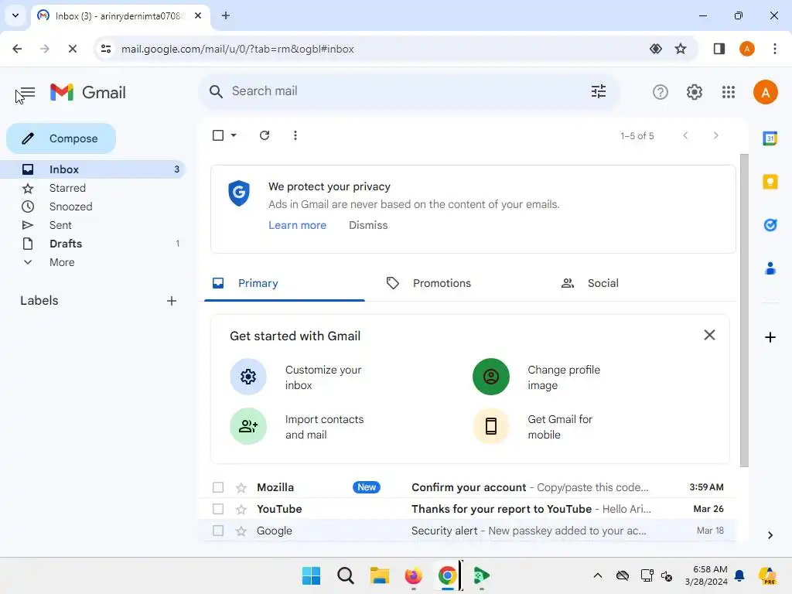Select all conversations checkbox
This screenshot has height=594, width=792.
point(218,135)
